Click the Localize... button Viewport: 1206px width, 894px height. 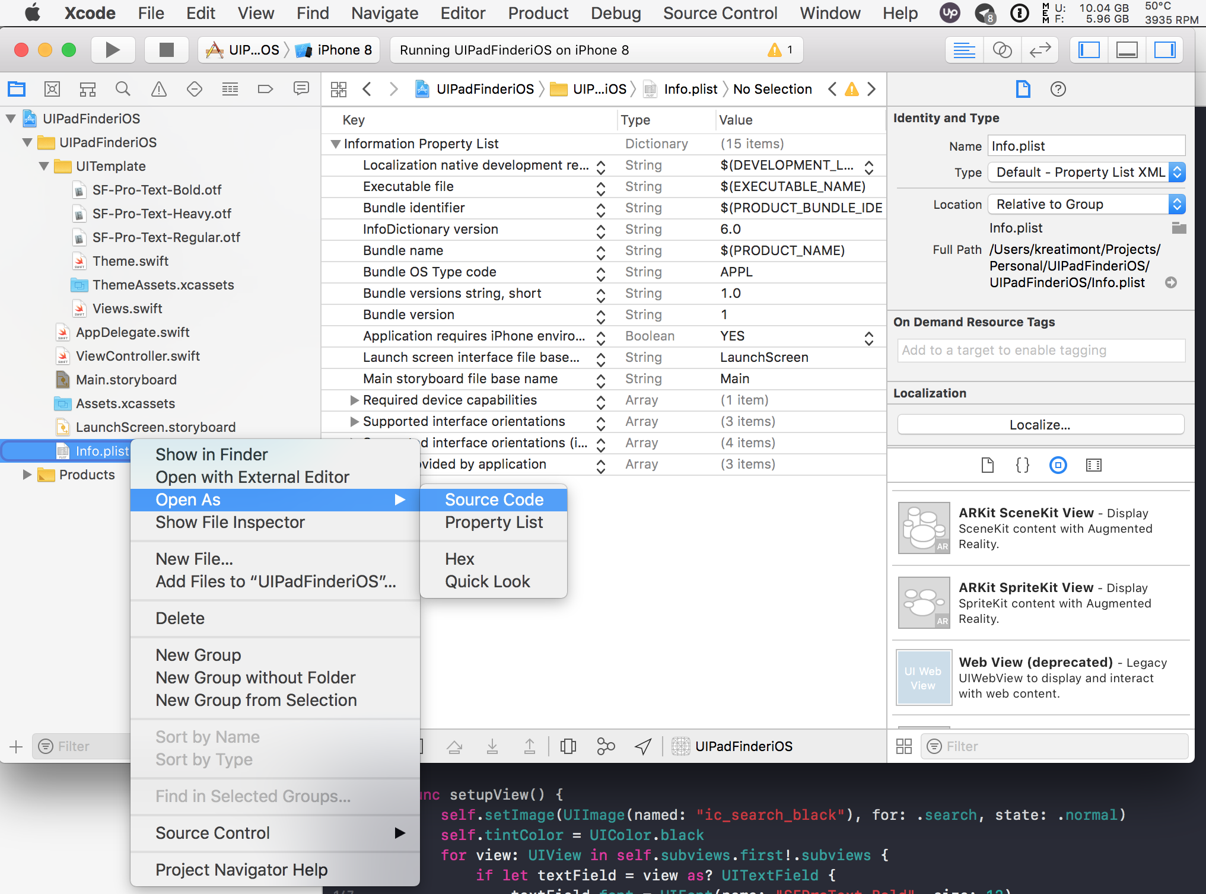[1040, 425]
